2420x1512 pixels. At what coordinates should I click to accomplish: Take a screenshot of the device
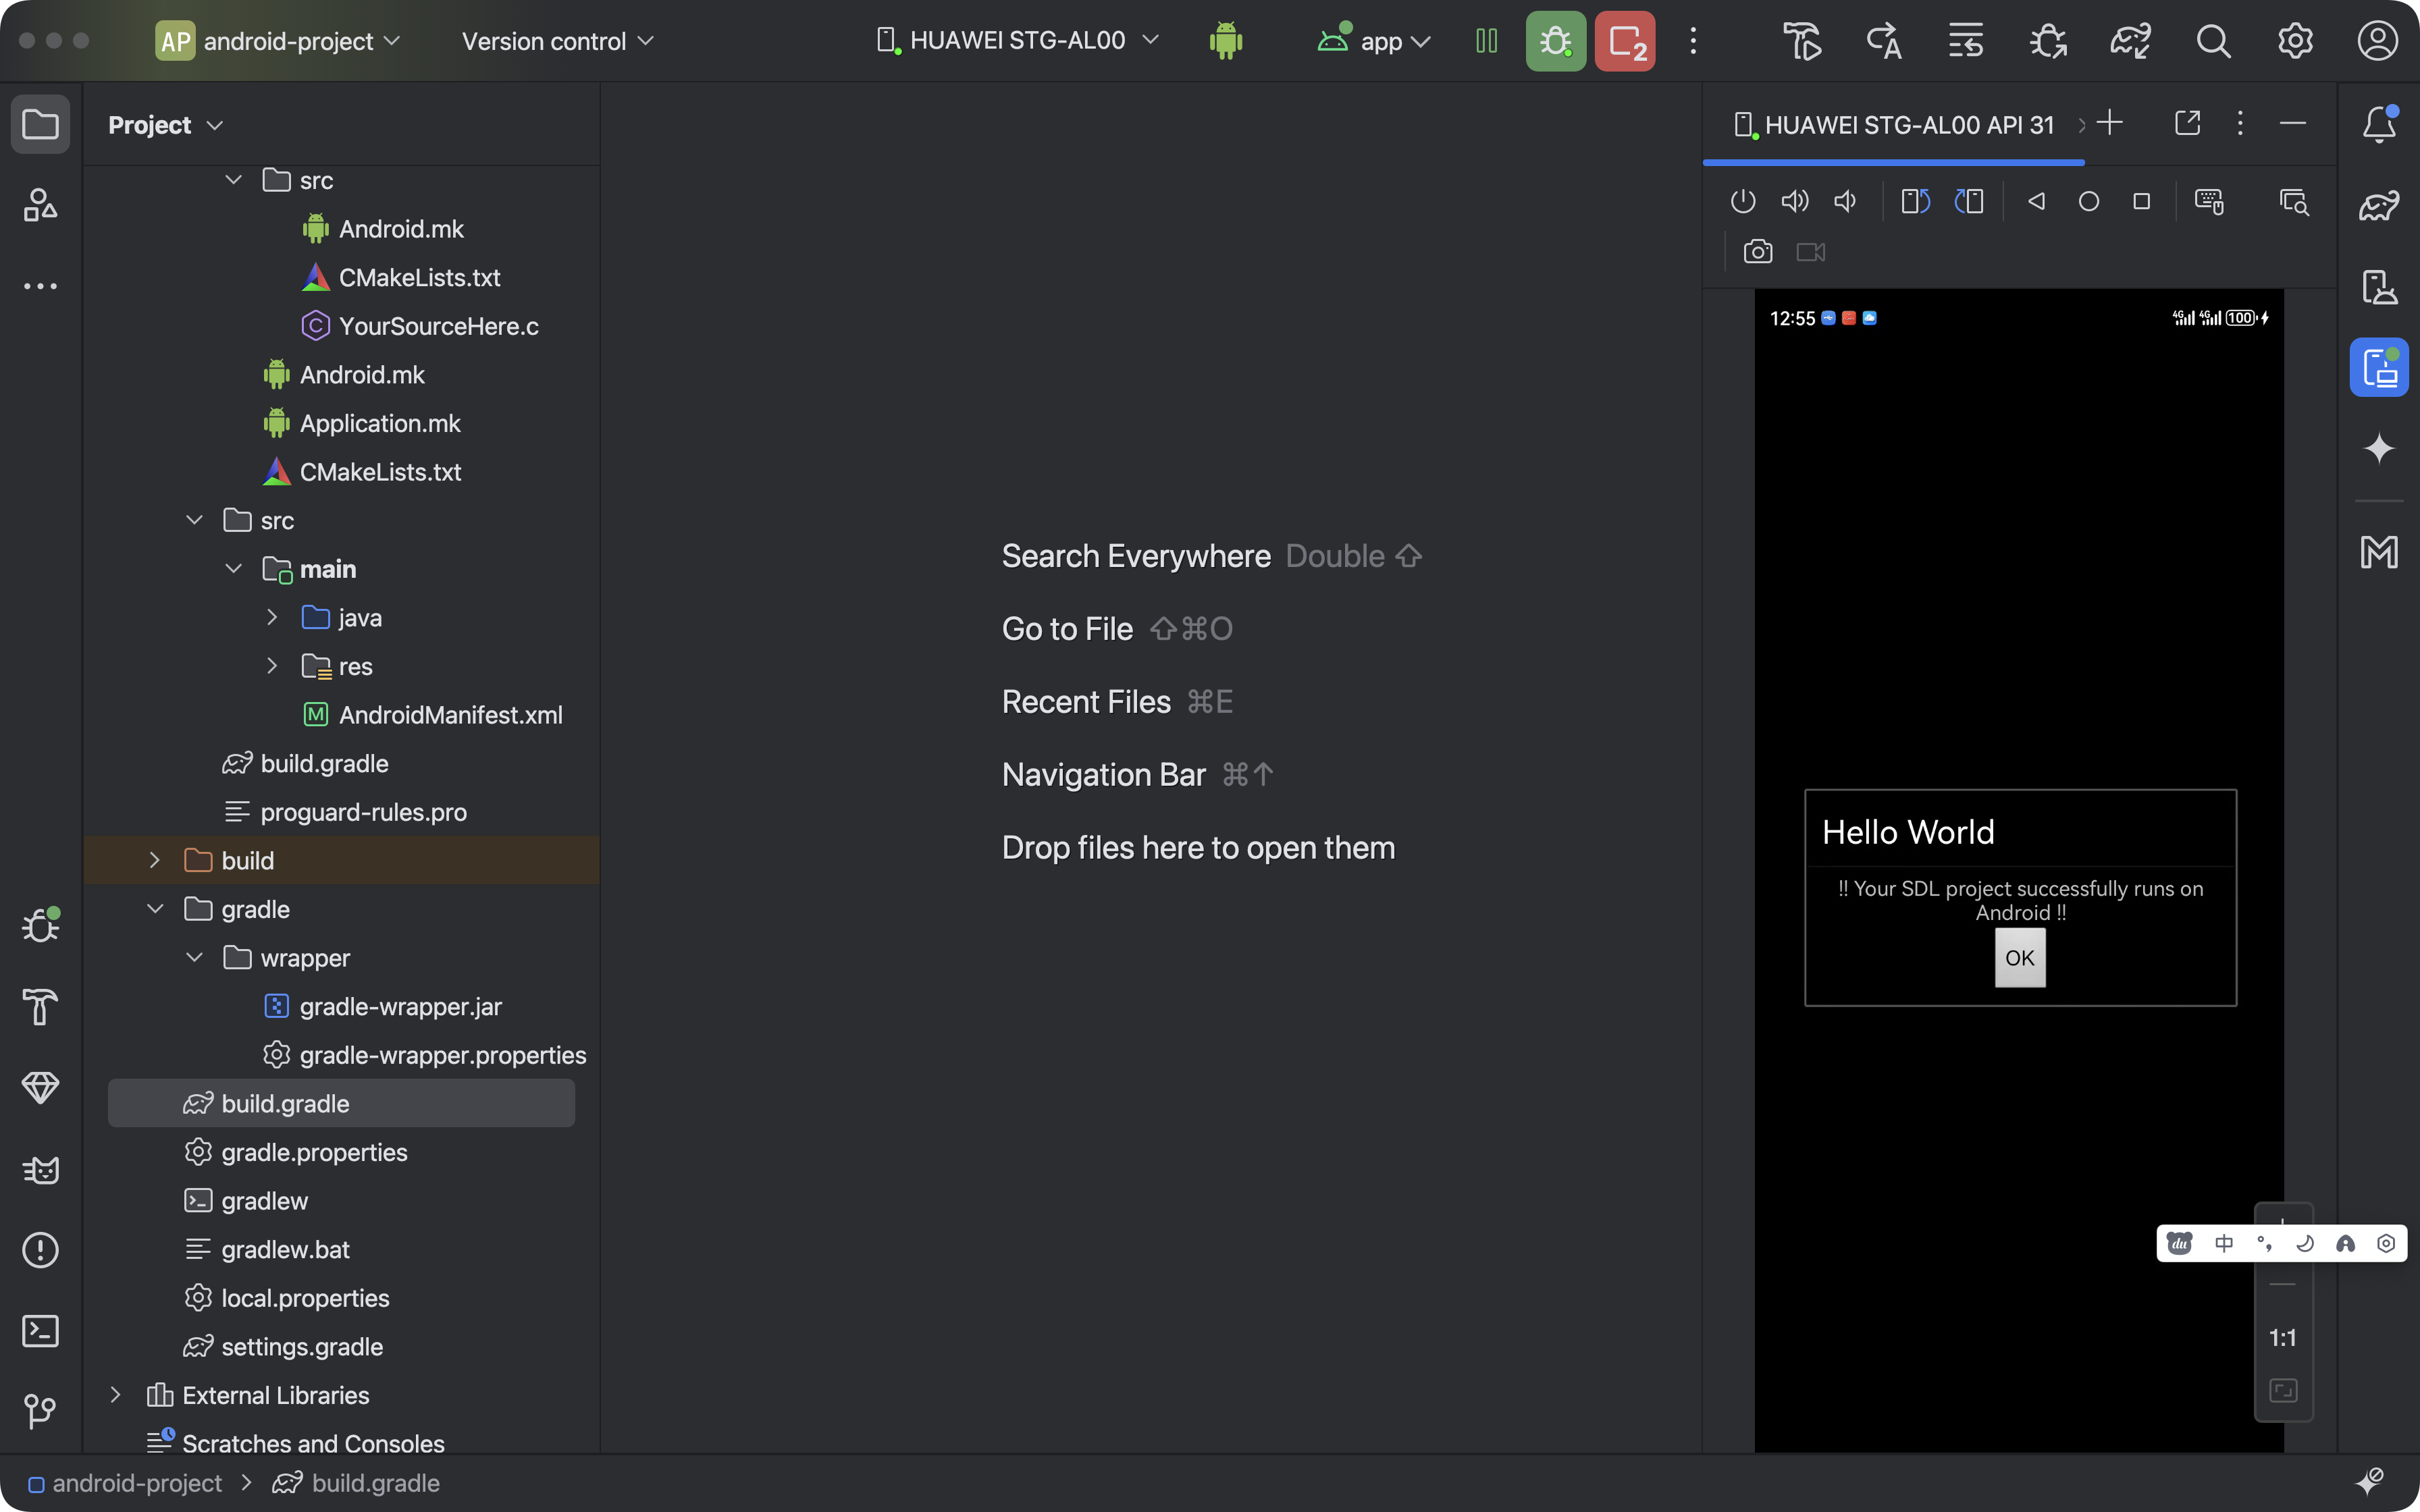click(1757, 252)
